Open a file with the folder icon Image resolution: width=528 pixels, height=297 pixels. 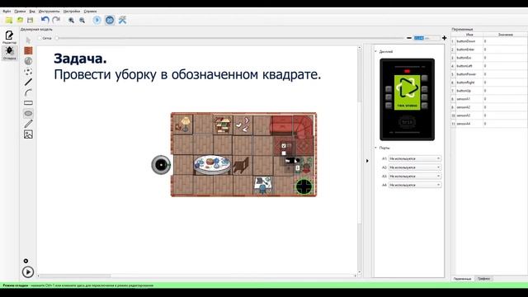click(20, 20)
